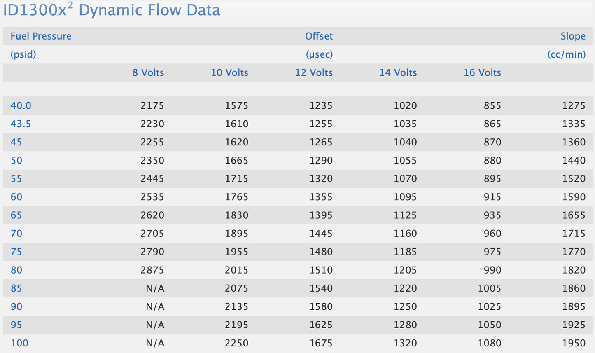Click the 1445 value under 12 Volts

pos(321,234)
